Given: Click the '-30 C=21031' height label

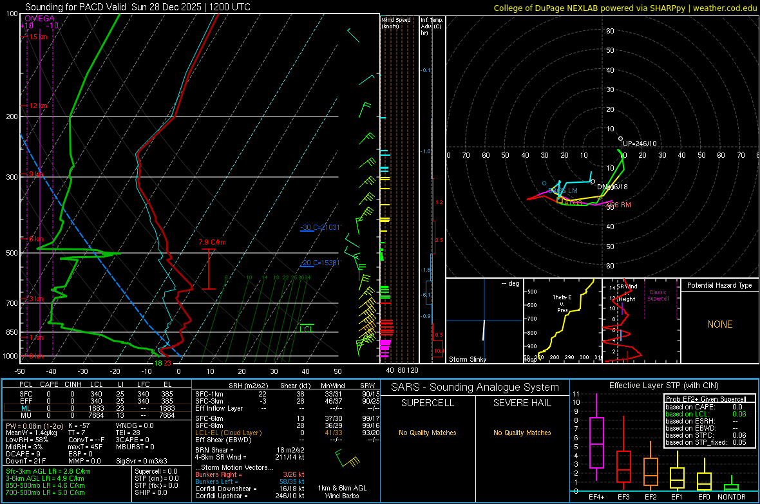Looking at the screenshot, I should [x=321, y=227].
